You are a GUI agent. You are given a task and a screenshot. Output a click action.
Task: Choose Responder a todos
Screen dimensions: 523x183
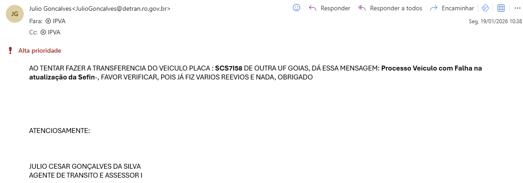coord(390,8)
